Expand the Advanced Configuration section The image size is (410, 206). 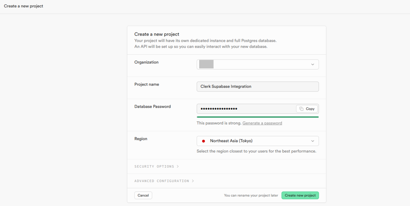164,181
